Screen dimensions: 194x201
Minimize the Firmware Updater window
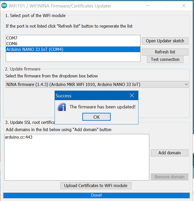coord(148,6)
